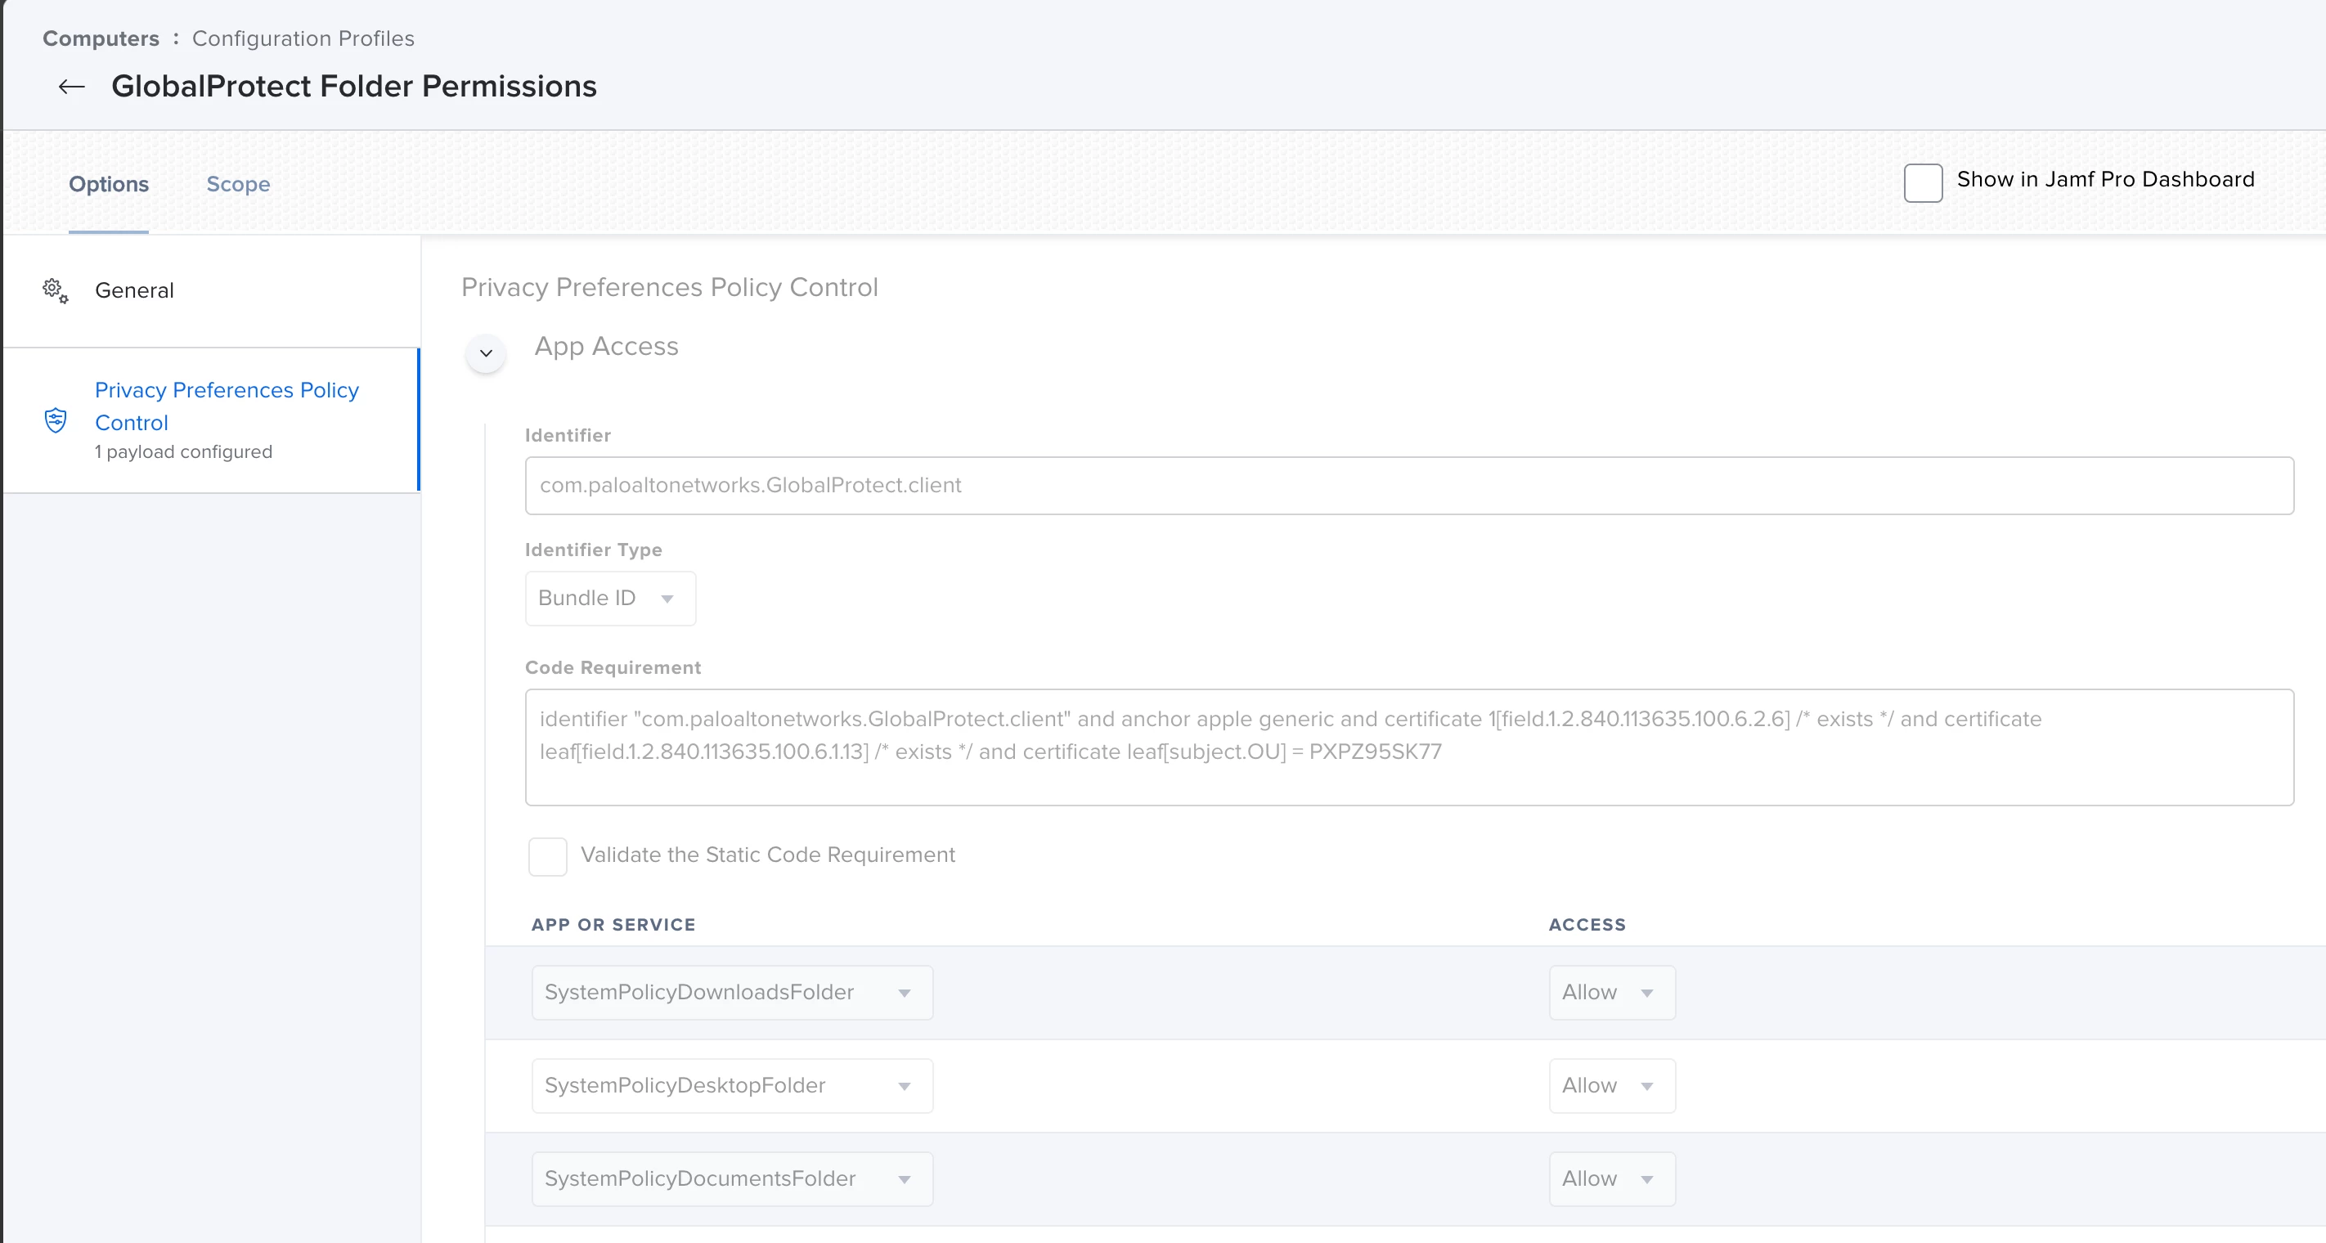Image resolution: width=2326 pixels, height=1243 pixels.
Task: Click the App Access heading
Action: (x=606, y=347)
